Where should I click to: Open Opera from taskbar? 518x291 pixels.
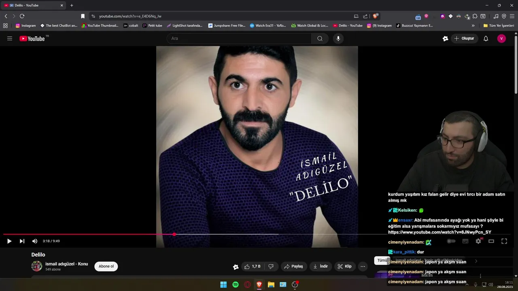pos(247,285)
